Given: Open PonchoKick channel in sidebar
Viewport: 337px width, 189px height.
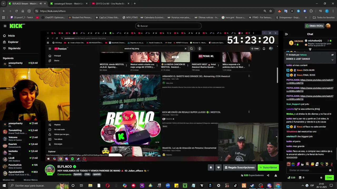Looking at the screenshot, I should 20,166.
